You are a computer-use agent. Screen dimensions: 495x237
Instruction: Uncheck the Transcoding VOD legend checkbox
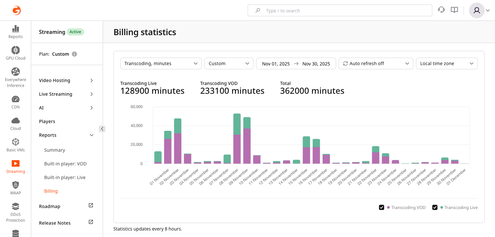pos(382,207)
